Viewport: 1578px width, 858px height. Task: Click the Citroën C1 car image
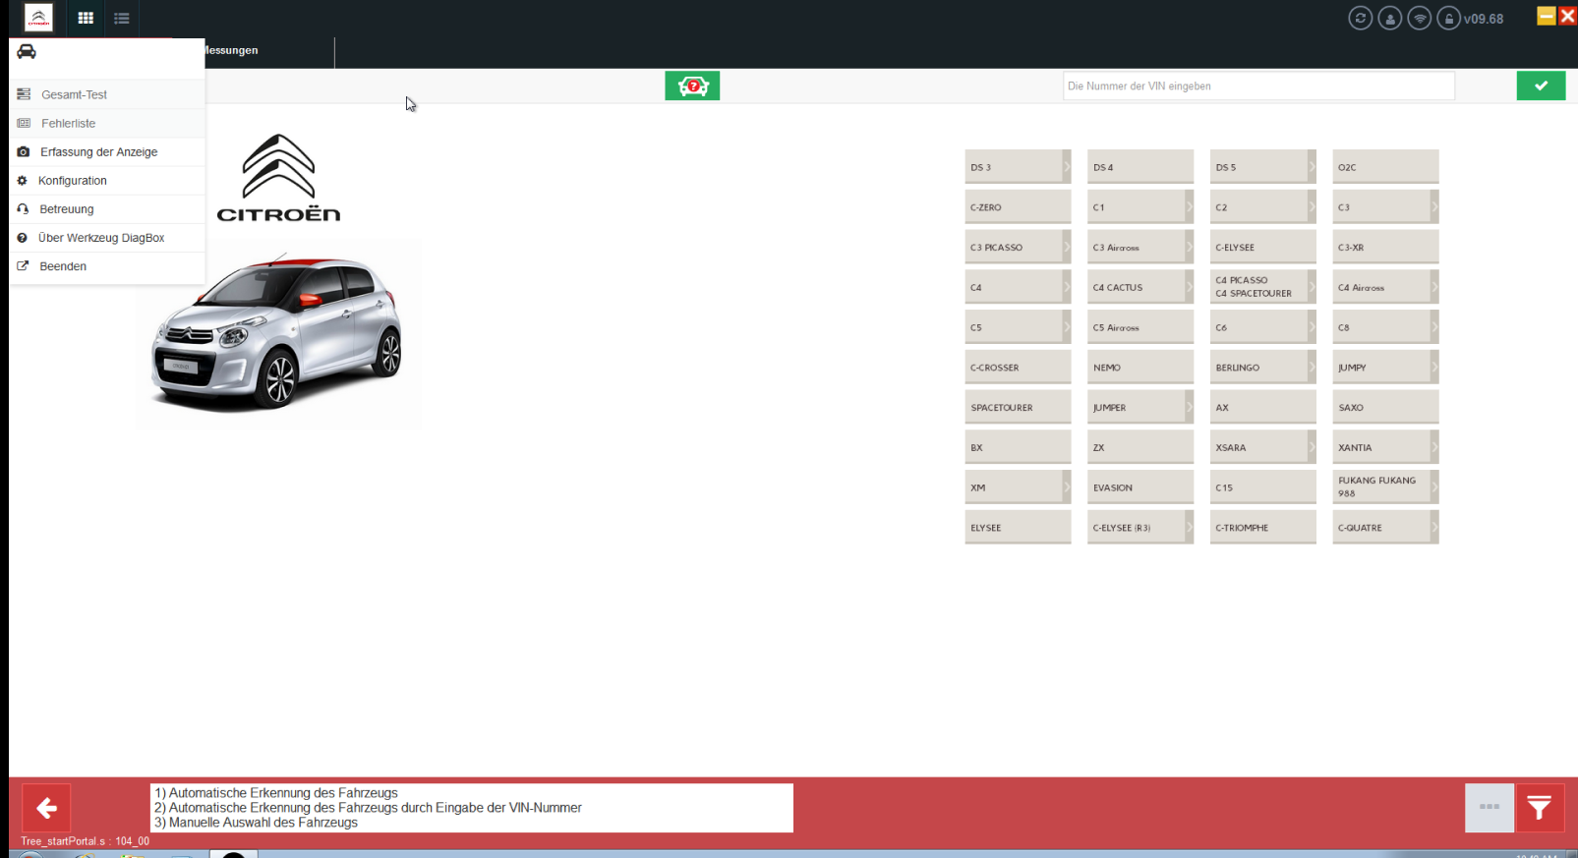tap(278, 334)
